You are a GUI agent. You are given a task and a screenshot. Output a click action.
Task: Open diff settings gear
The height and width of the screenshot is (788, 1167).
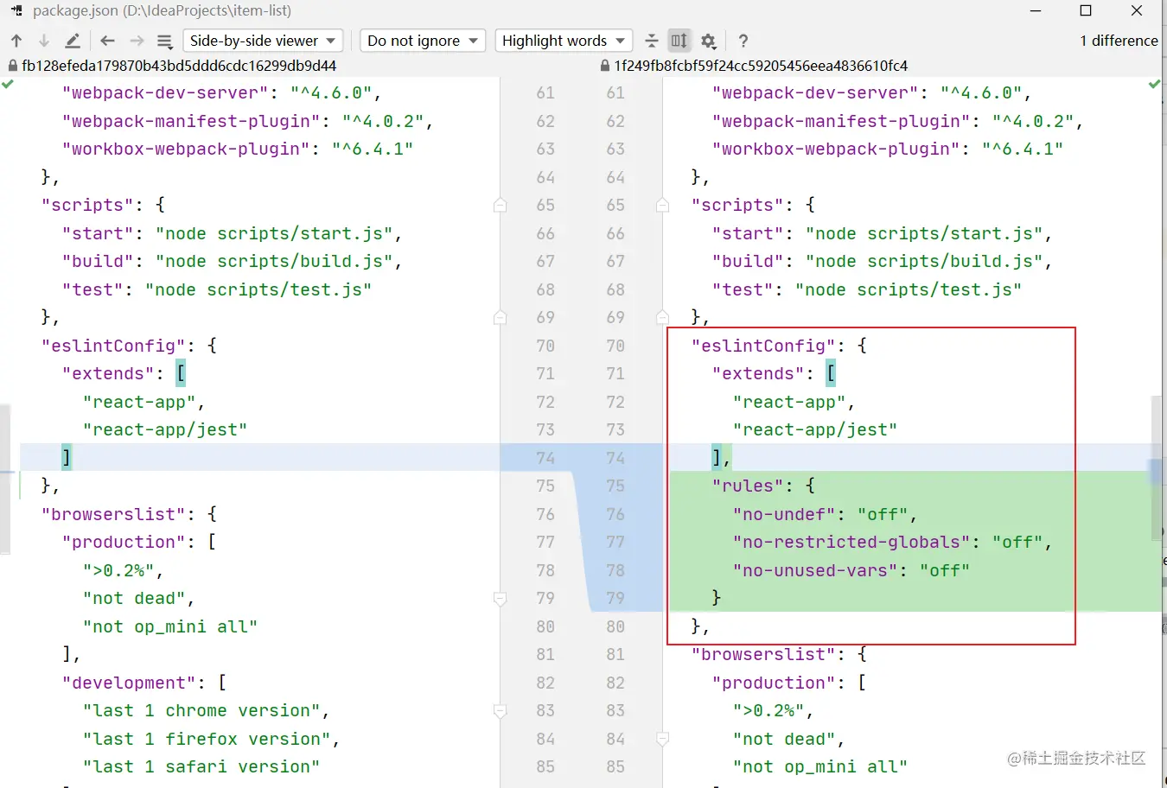pos(709,41)
